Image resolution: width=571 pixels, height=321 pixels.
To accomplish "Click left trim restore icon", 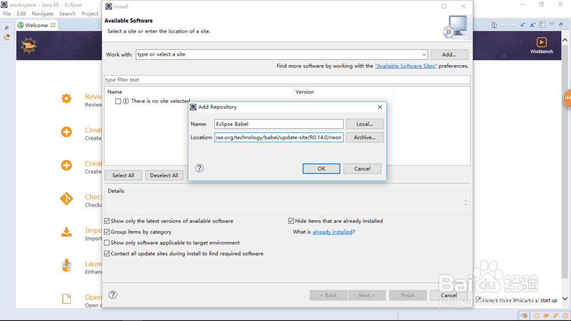I will point(6,27).
